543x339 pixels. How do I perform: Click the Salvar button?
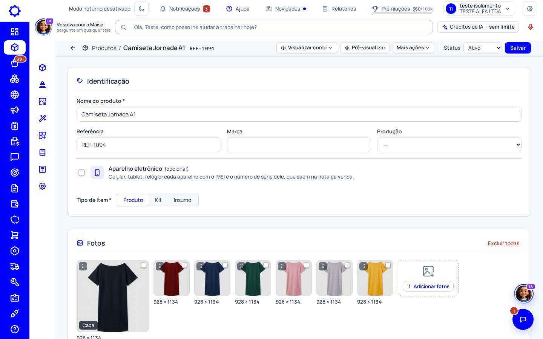pyautogui.click(x=518, y=48)
